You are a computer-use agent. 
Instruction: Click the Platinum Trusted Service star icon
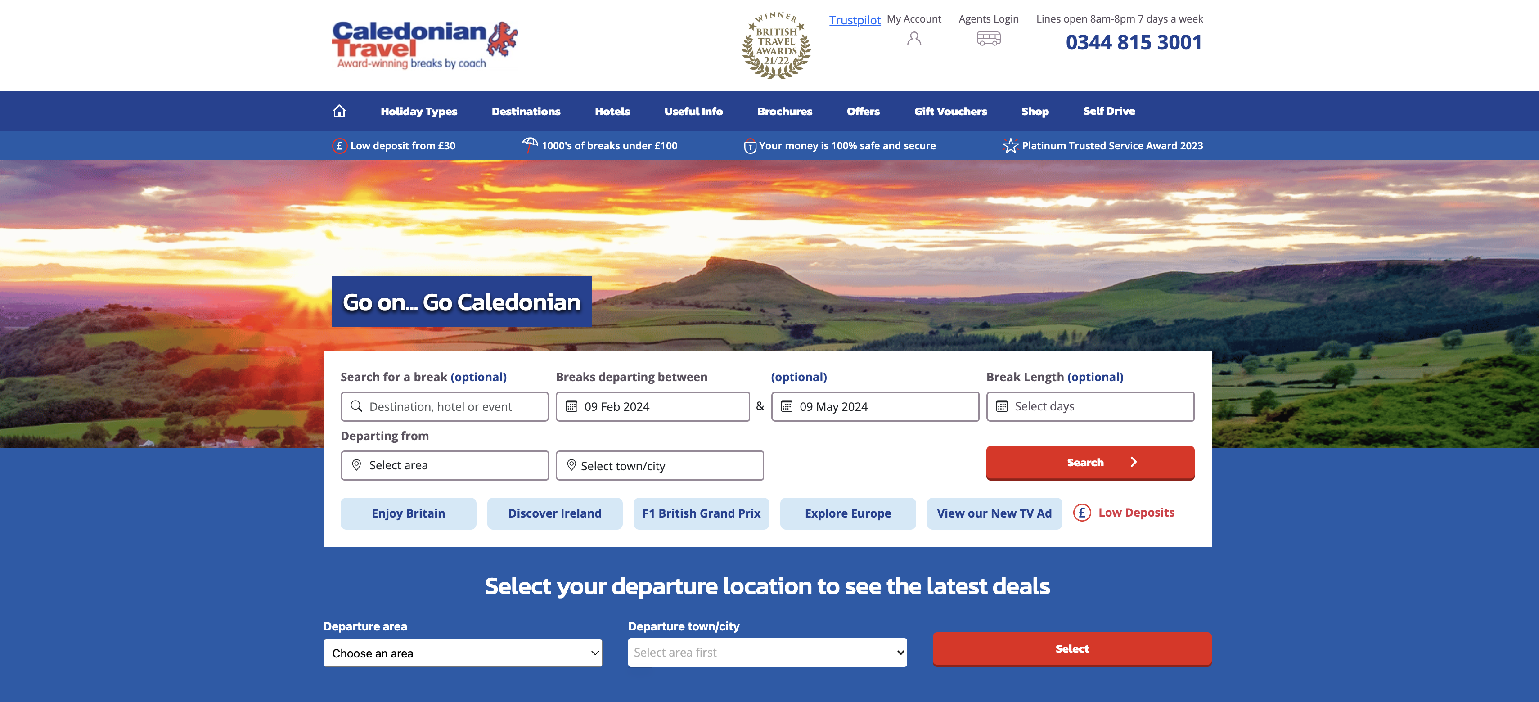[x=1010, y=145]
